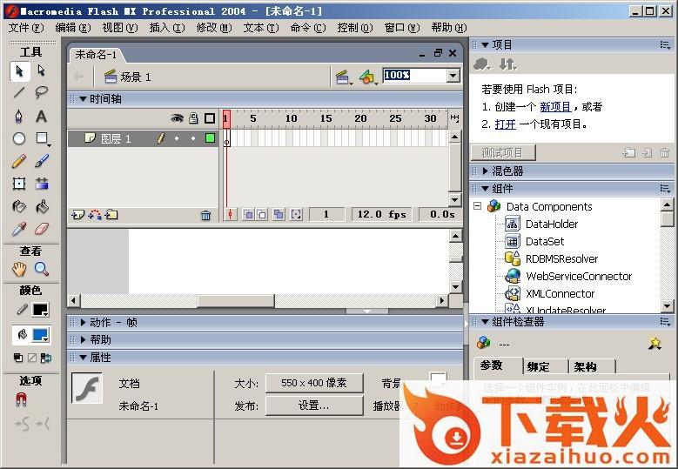The image size is (678, 469).
Task: Toggle Edit Multiple Frames
Action: [279, 214]
